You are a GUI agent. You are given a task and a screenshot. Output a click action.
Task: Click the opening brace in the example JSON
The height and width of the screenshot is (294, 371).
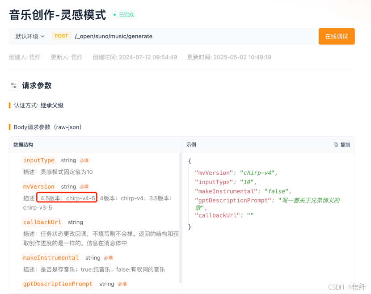point(190,161)
